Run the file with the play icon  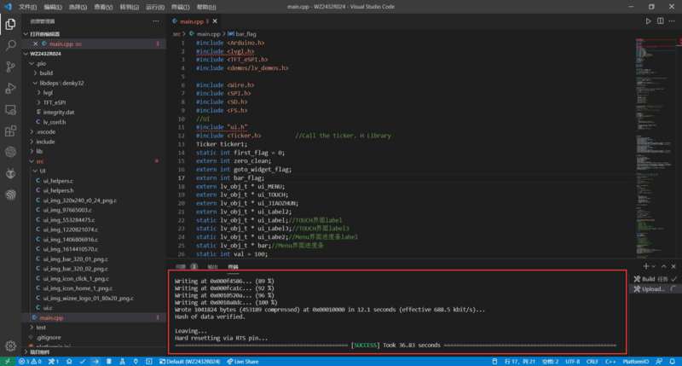click(x=648, y=20)
